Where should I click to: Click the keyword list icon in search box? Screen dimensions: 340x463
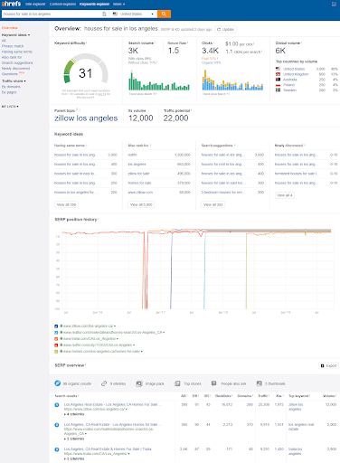click(104, 14)
